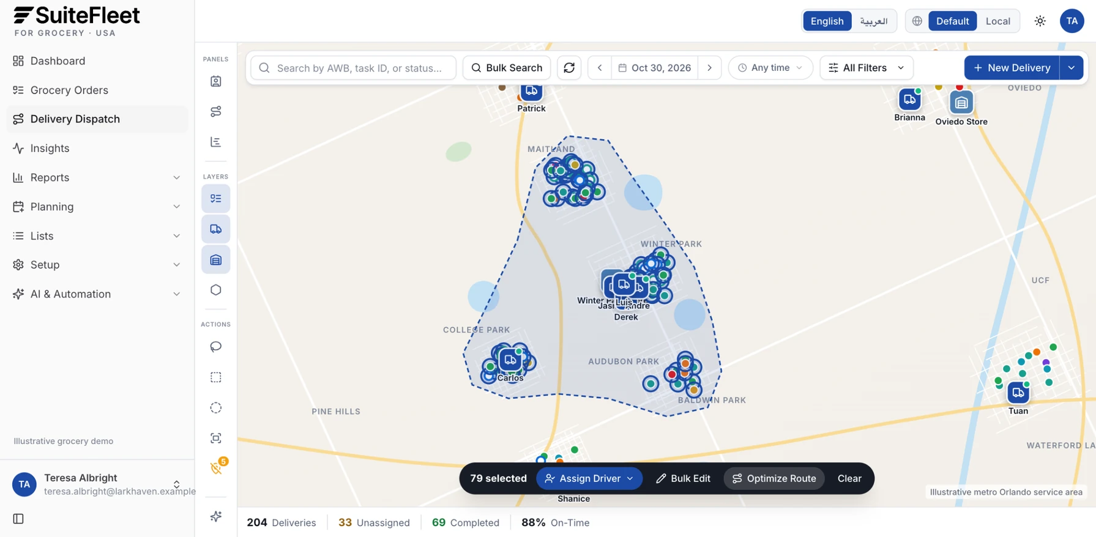This screenshot has width=1096, height=537.
Task: Open Grocery Orders page
Action: click(x=97, y=90)
